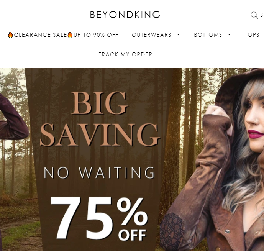This screenshot has height=251, width=264.
Task: Click the fire emoji before CLEARANCE SALE
Action: click(x=10, y=35)
